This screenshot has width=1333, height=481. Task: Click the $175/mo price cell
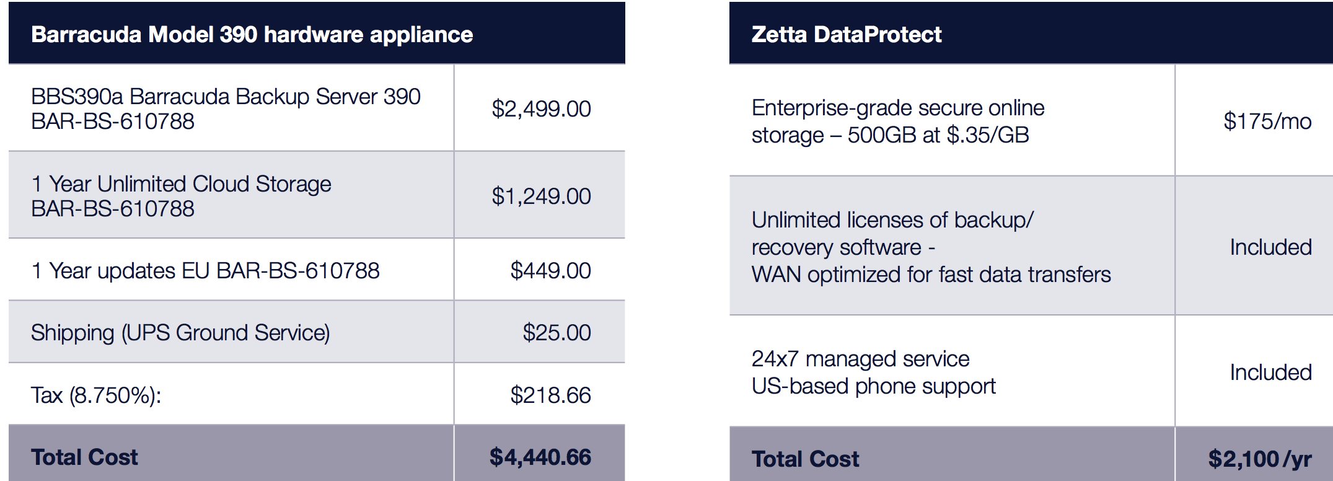coord(1267,121)
